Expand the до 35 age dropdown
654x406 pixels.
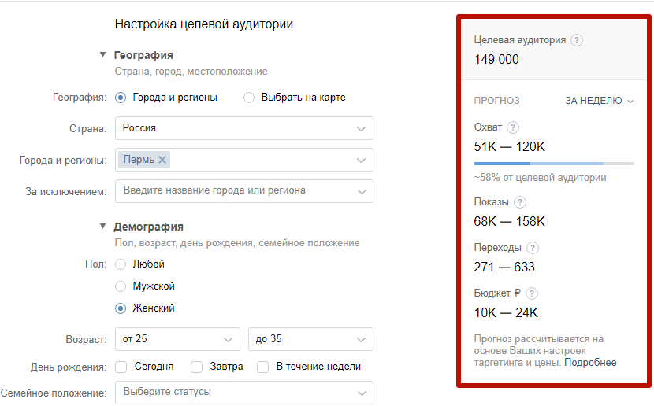(x=310, y=339)
